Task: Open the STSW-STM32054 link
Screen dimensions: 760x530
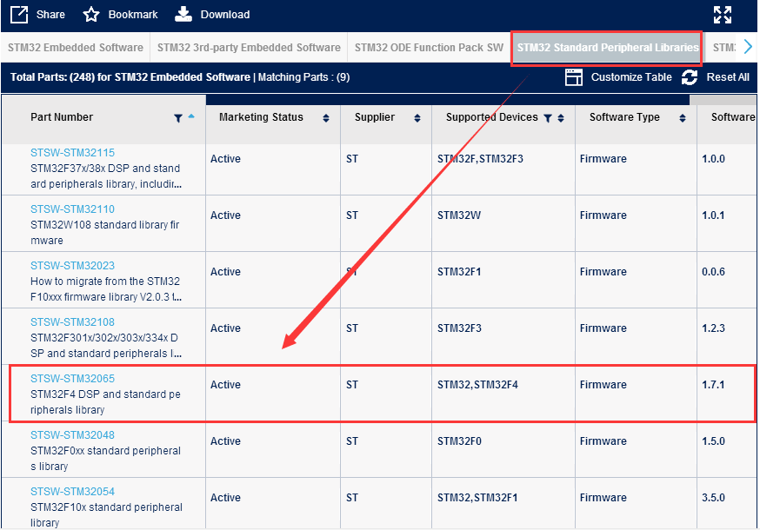Action: [72, 491]
